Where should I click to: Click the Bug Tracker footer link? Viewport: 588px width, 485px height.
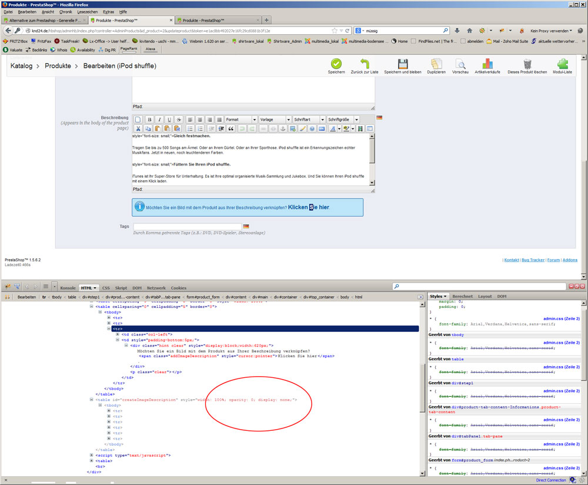point(533,260)
